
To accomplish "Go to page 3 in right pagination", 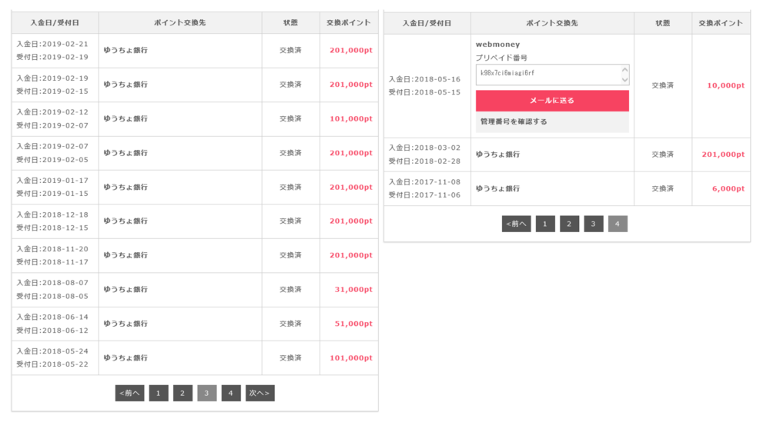I will (x=593, y=224).
